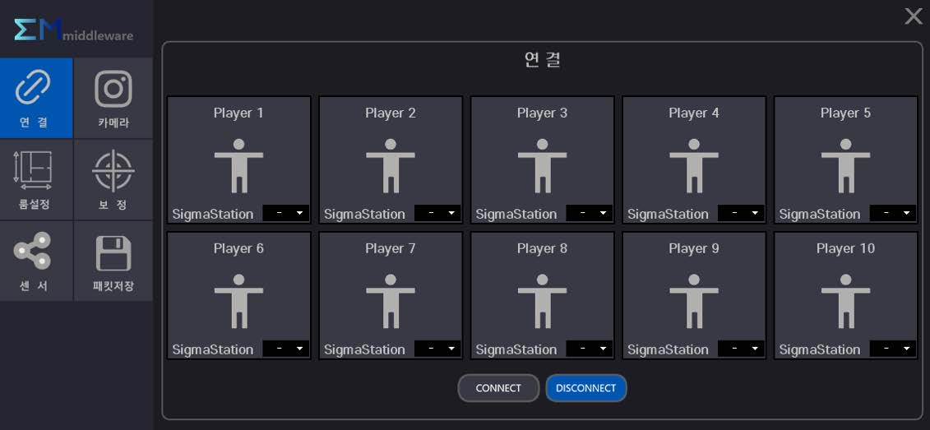
Task: Open Player 10 SigmaStation dropdown
Action: pyautogui.click(x=893, y=348)
